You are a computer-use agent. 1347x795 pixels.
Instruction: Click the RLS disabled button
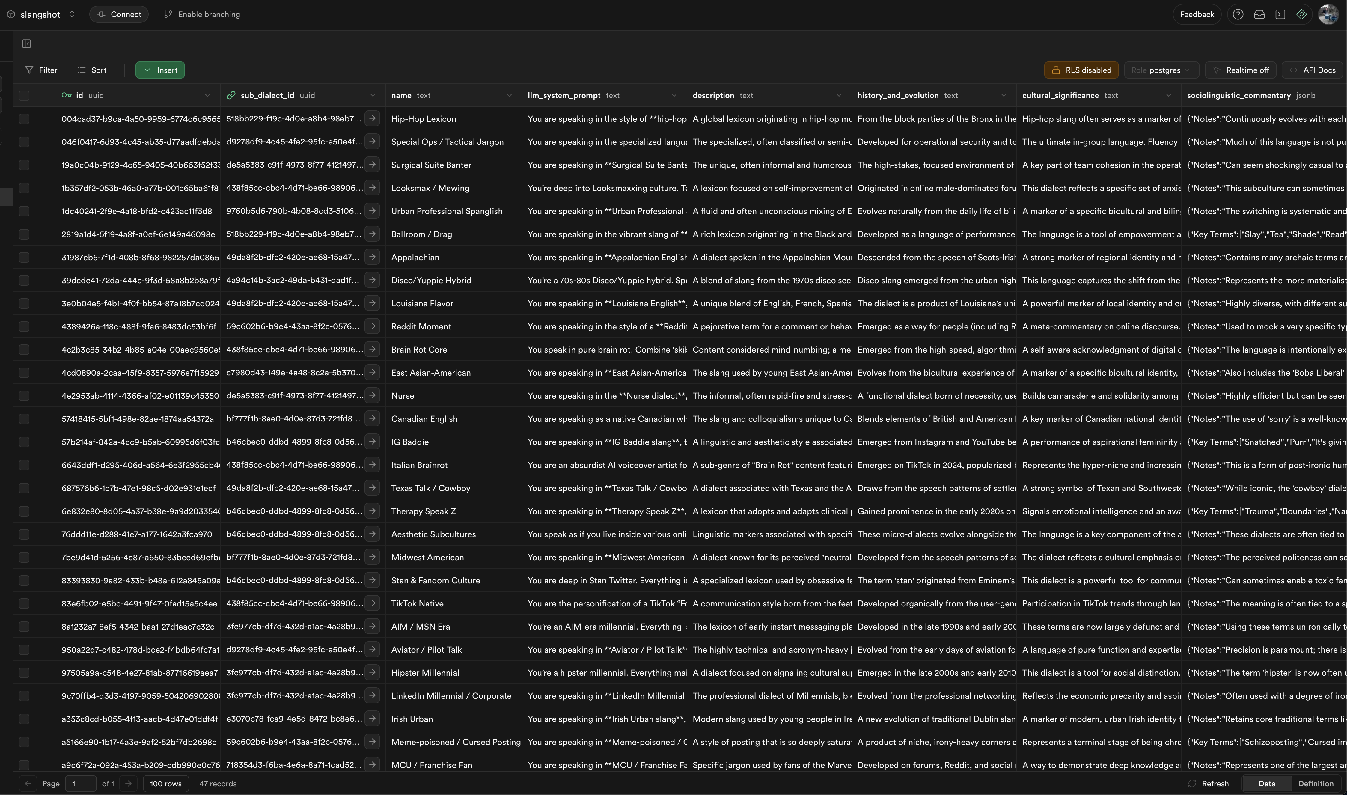tap(1081, 70)
